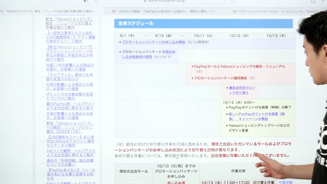The image size is (327, 184).
Task: Click the 10/13（木）11:00～17:00 切り替え作業 cell
Action: point(238,182)
